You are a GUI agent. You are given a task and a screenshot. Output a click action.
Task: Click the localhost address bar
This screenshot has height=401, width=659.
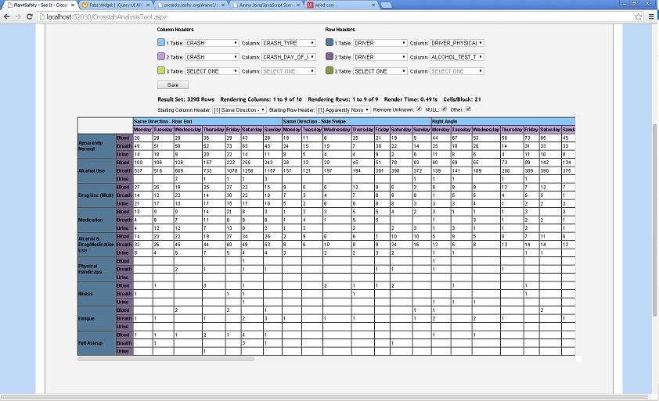coord(337,16)
